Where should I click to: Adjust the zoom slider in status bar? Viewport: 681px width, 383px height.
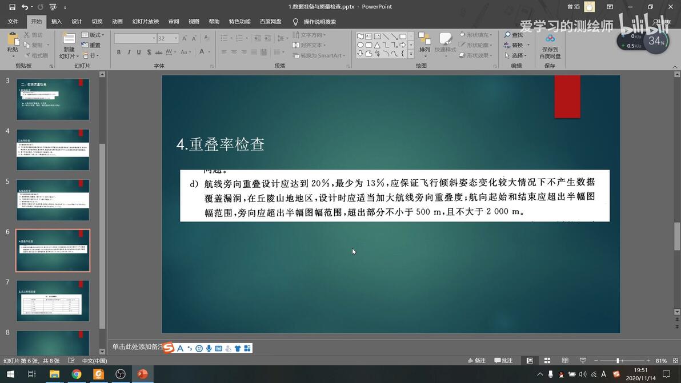coord(618,360)
